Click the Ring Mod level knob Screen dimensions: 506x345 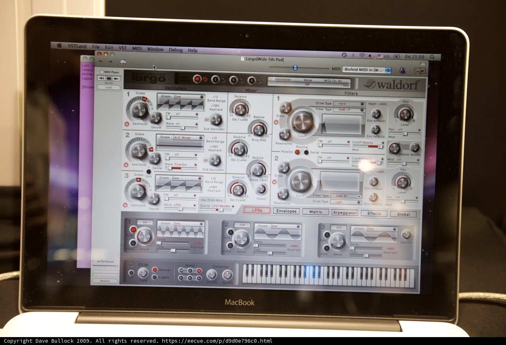[x=259, y=130]
